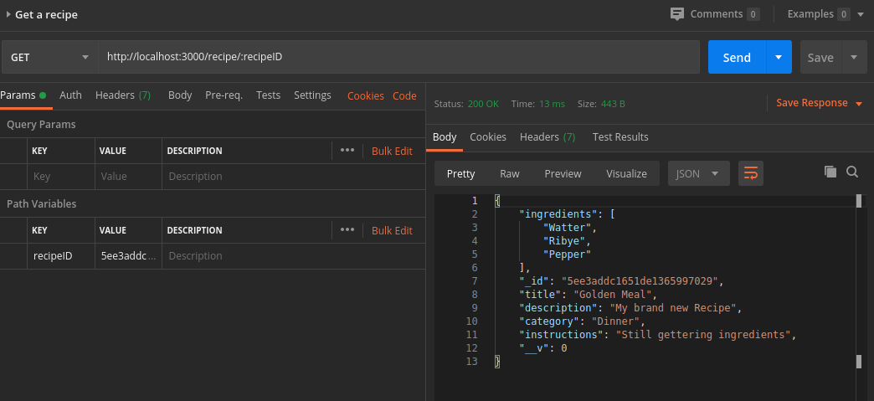Click the 443 B size value

point(613,104)
